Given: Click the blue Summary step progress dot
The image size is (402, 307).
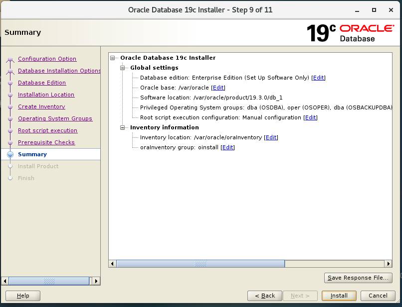Looking at the screenshot, I should click(x=10, y=154).
